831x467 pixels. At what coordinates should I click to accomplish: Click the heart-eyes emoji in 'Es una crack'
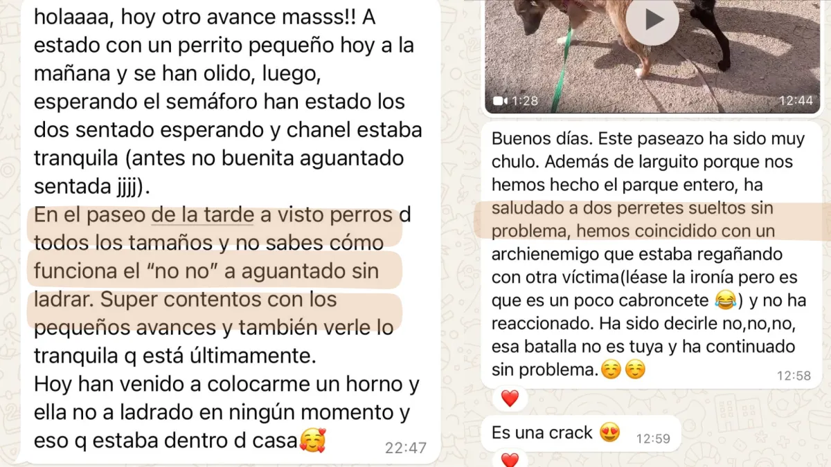(x=610, y=433)
